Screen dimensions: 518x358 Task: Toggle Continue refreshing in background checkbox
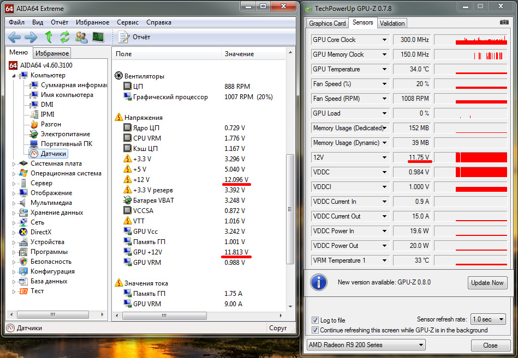click(x=315, y=330)
